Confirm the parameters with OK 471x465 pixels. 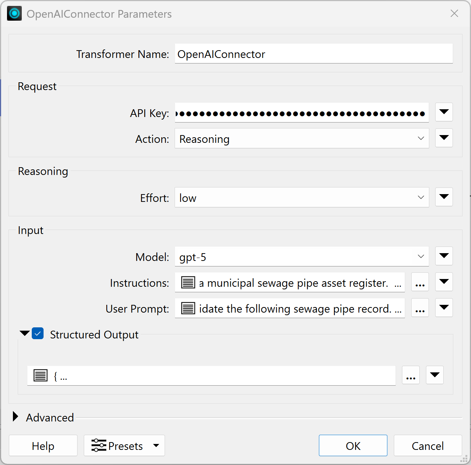353,445
